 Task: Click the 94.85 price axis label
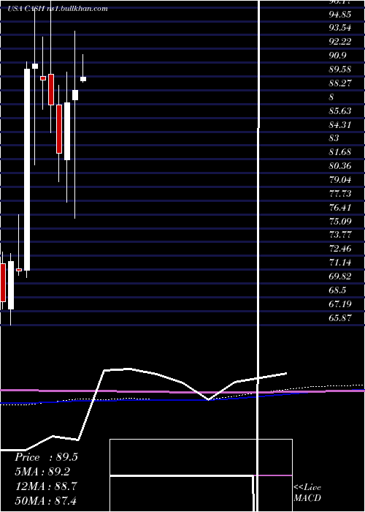[340, 14]
